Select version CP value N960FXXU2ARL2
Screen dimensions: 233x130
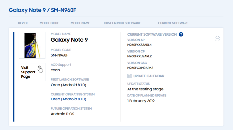pyautogui.click(x=139, y=56)
